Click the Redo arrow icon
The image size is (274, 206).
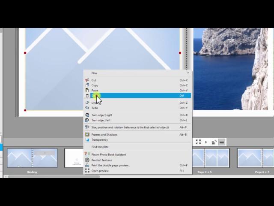[87, 108]
